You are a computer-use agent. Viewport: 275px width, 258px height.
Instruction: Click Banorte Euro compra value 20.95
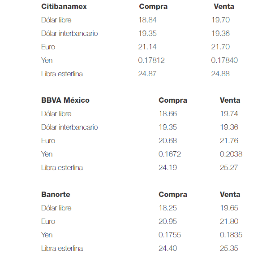tap(168, 222)
